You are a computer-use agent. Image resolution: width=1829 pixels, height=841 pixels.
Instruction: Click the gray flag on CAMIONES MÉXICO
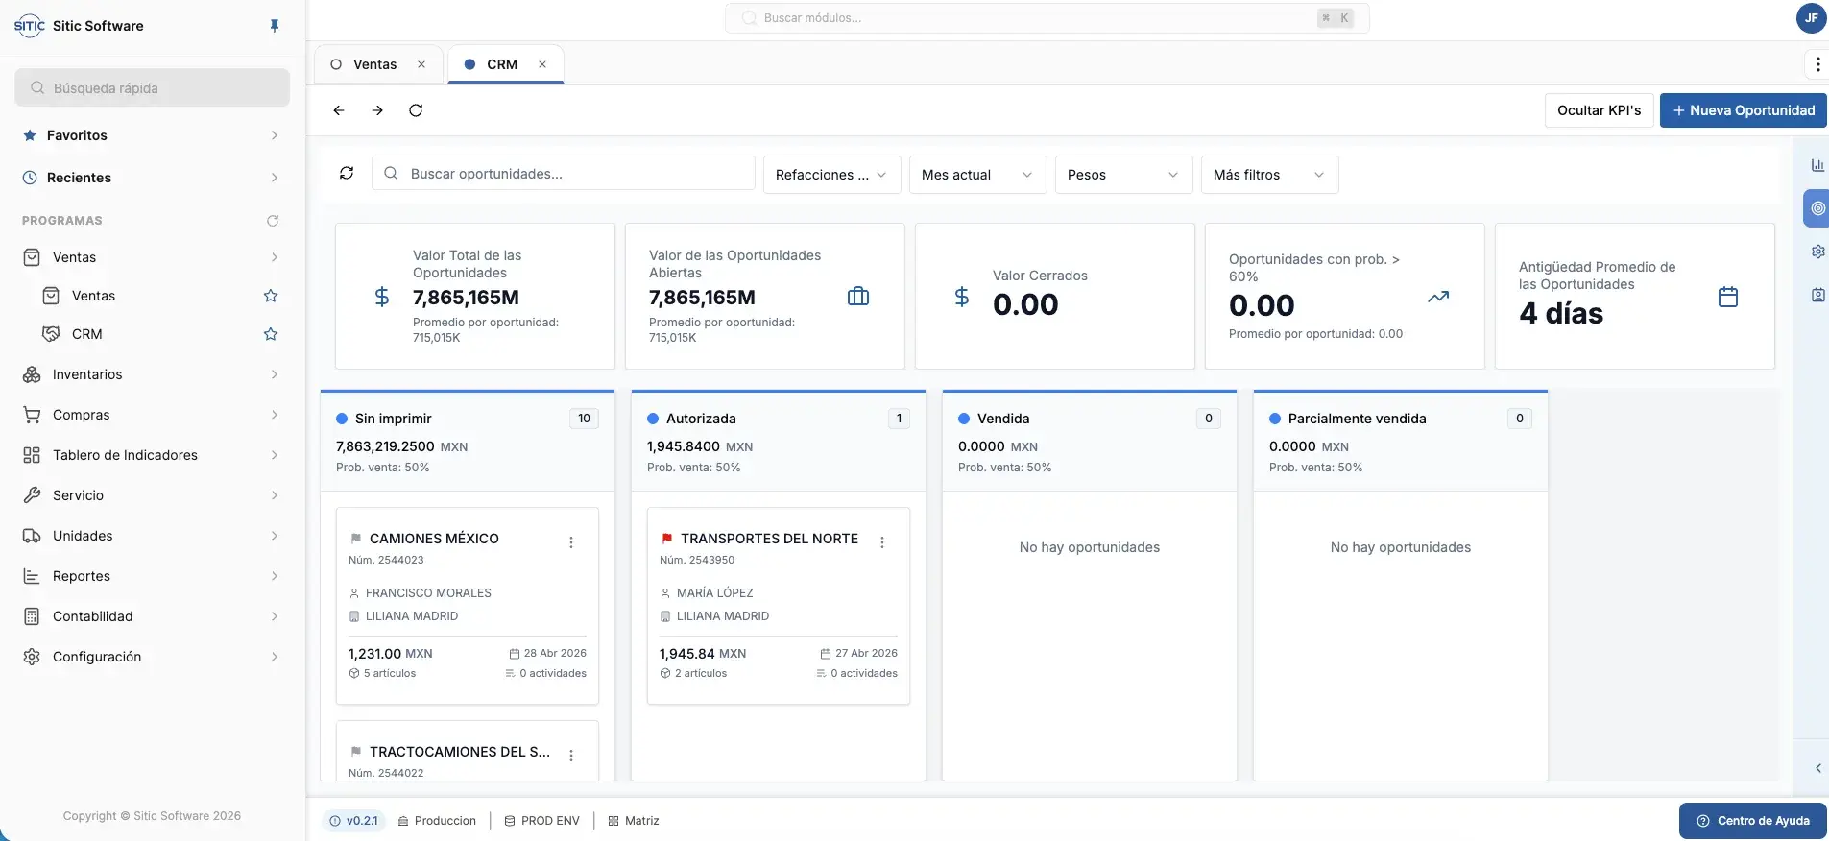tap(355, 539)
